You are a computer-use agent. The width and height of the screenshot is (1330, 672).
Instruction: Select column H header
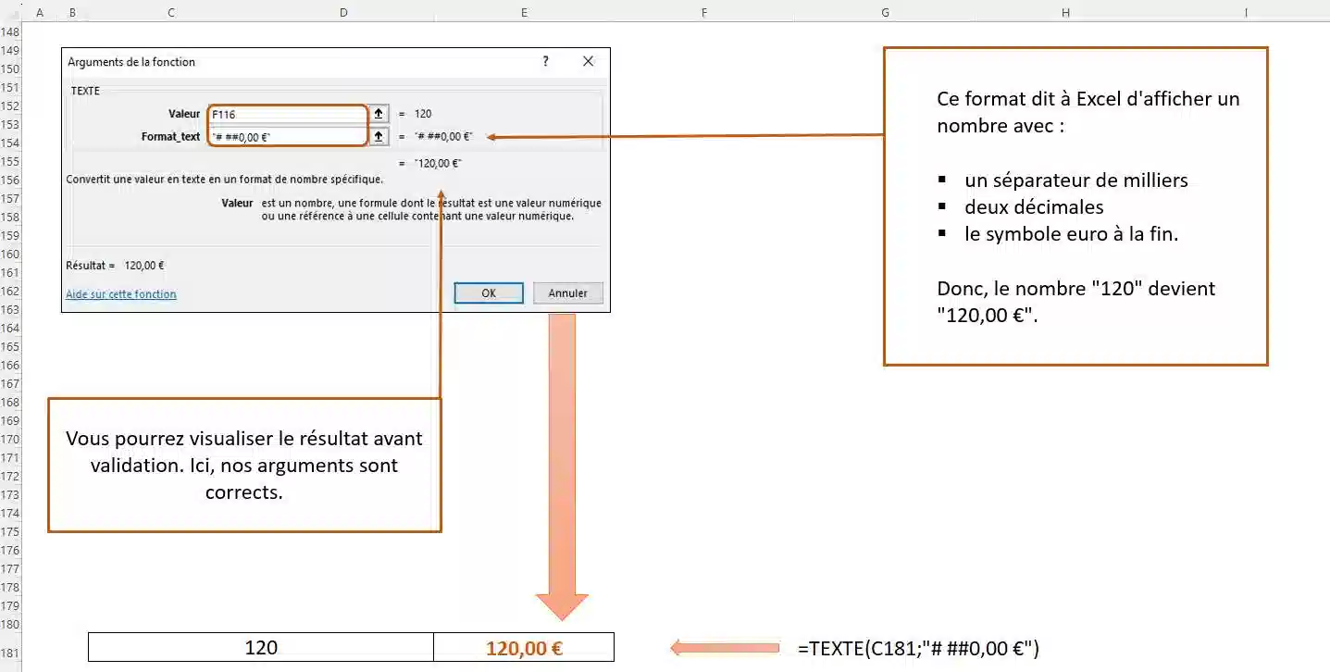point(1065,12)
